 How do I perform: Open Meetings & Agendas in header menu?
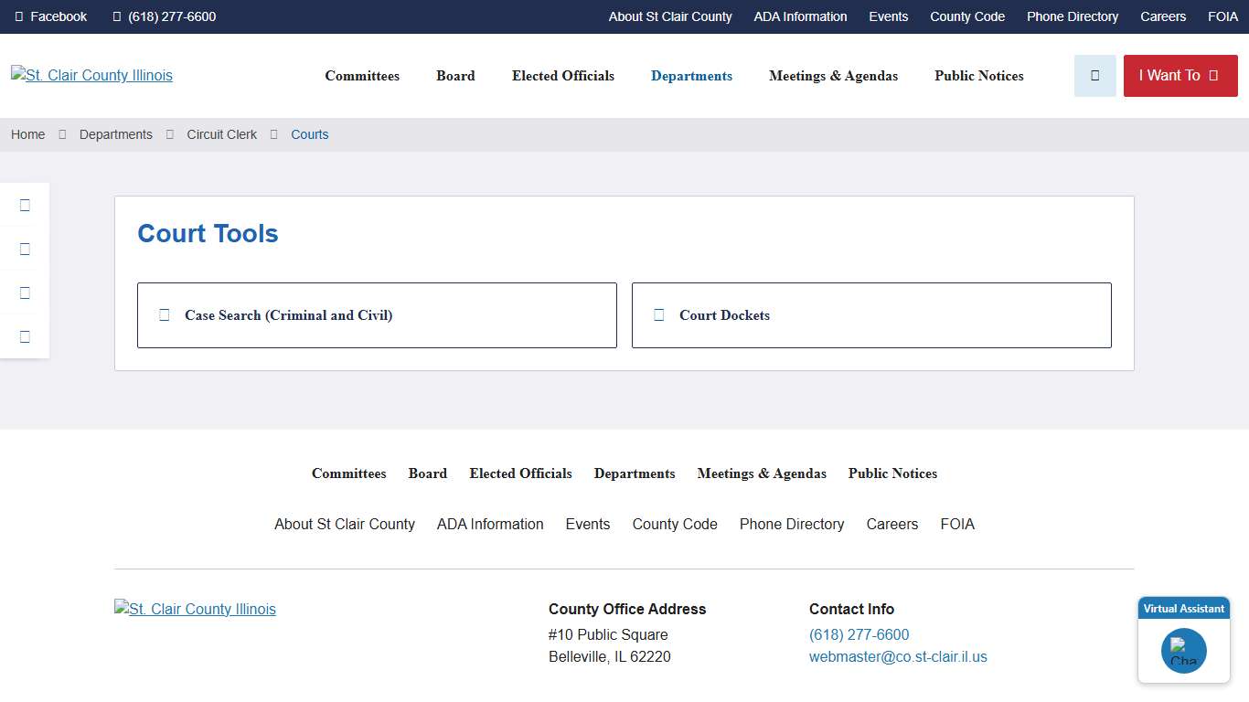pyautogui.click(x=833, y=76)
